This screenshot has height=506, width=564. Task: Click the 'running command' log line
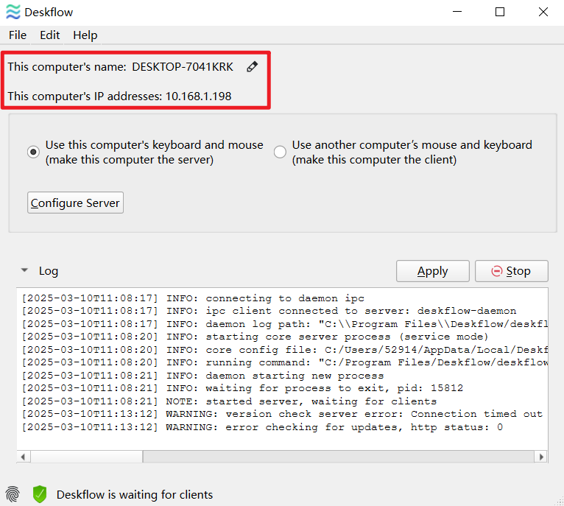(284, 362)
